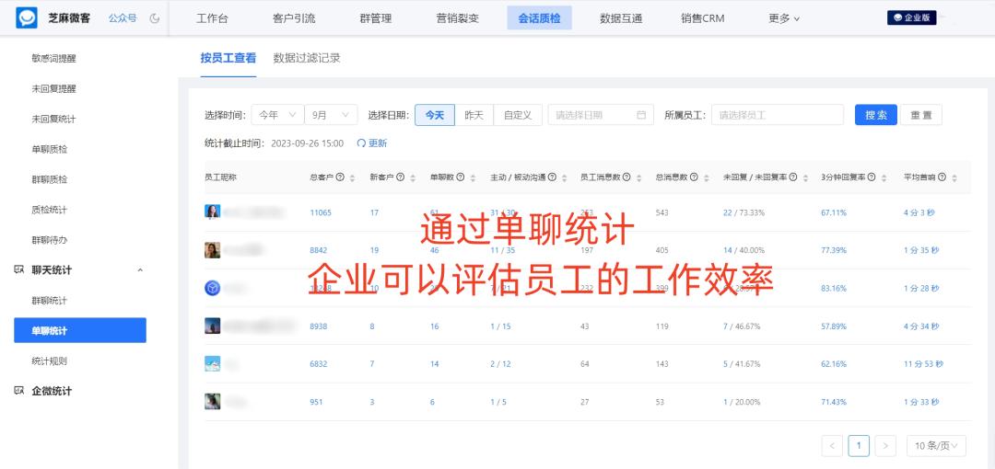Viewport: 995px width, 469px height.
Task: Open 客户引流 in top navigation
Action: [x=294, y=18]
